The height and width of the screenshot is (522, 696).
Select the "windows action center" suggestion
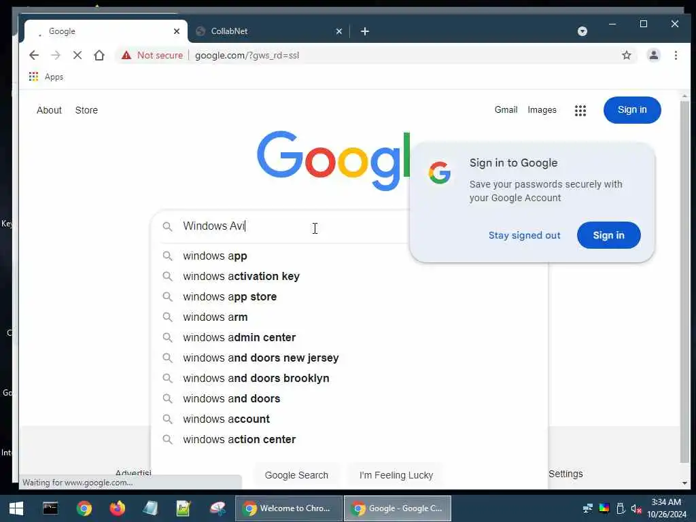click(x=351, y=440)
